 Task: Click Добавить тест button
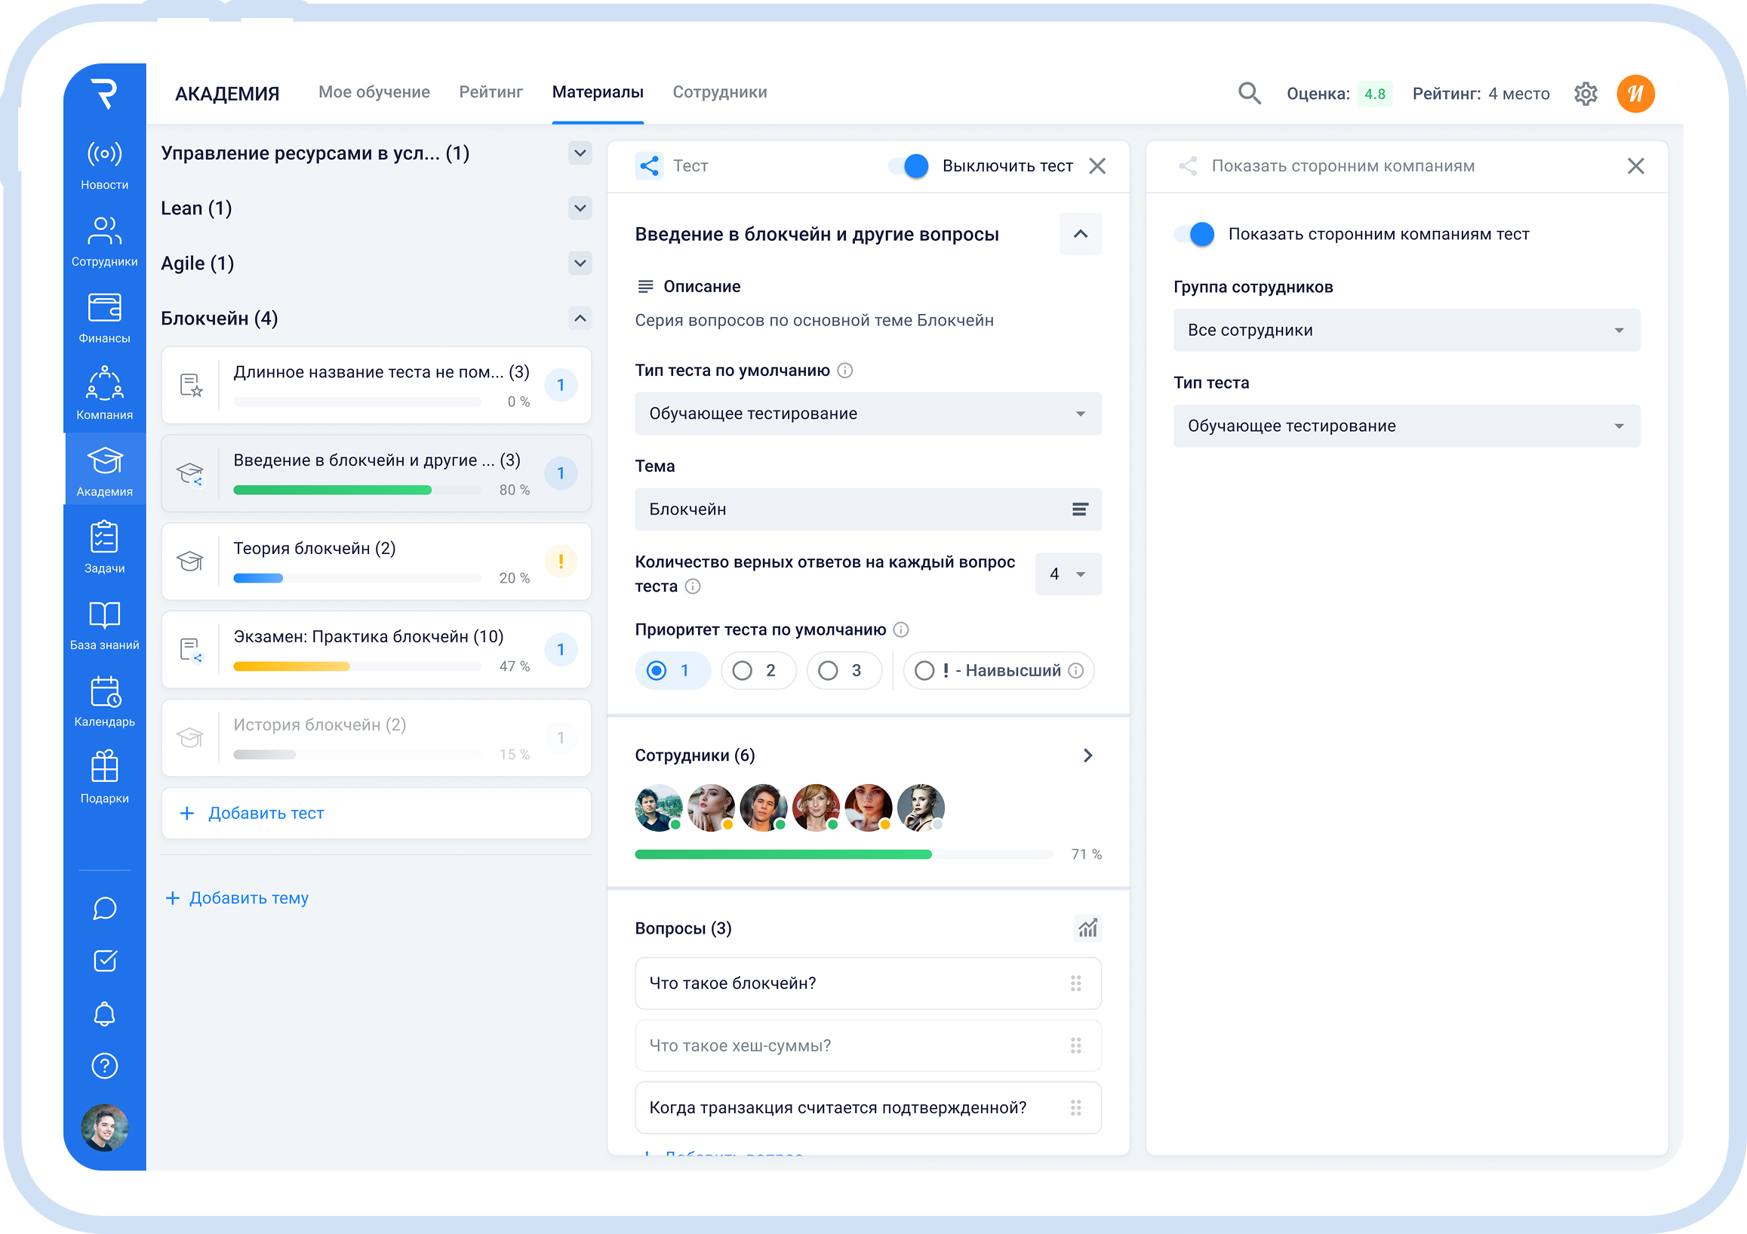tap(376, 813)
